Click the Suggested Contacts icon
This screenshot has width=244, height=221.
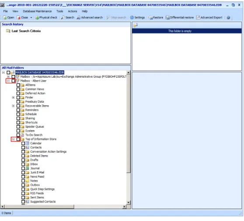27,202
